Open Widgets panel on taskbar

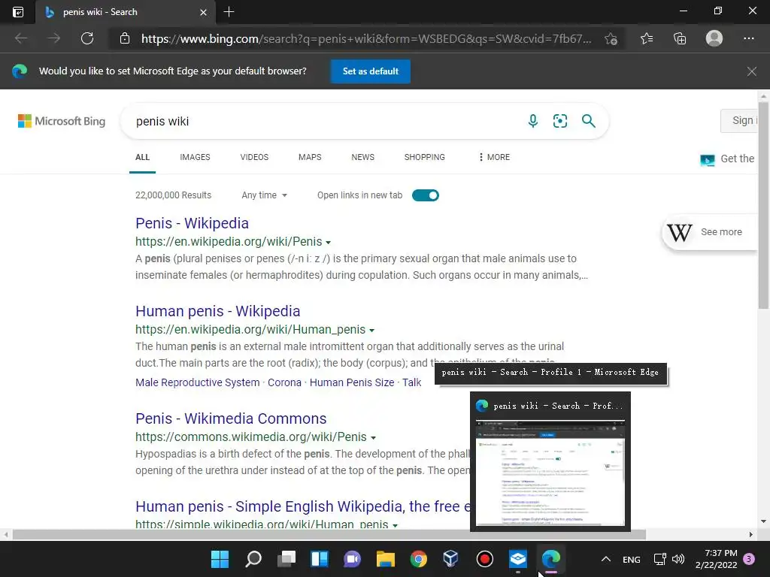[319, 559]
